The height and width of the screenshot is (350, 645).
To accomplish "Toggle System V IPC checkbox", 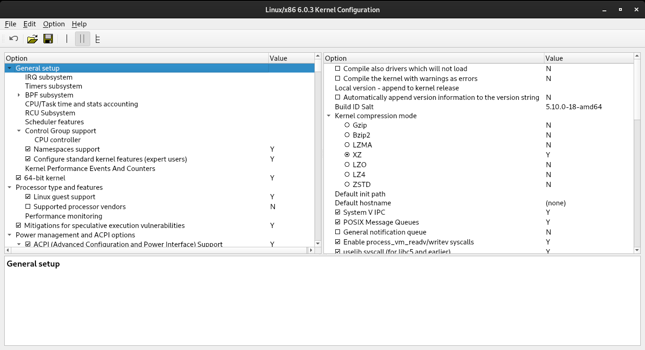I will [x=338, y=212].
